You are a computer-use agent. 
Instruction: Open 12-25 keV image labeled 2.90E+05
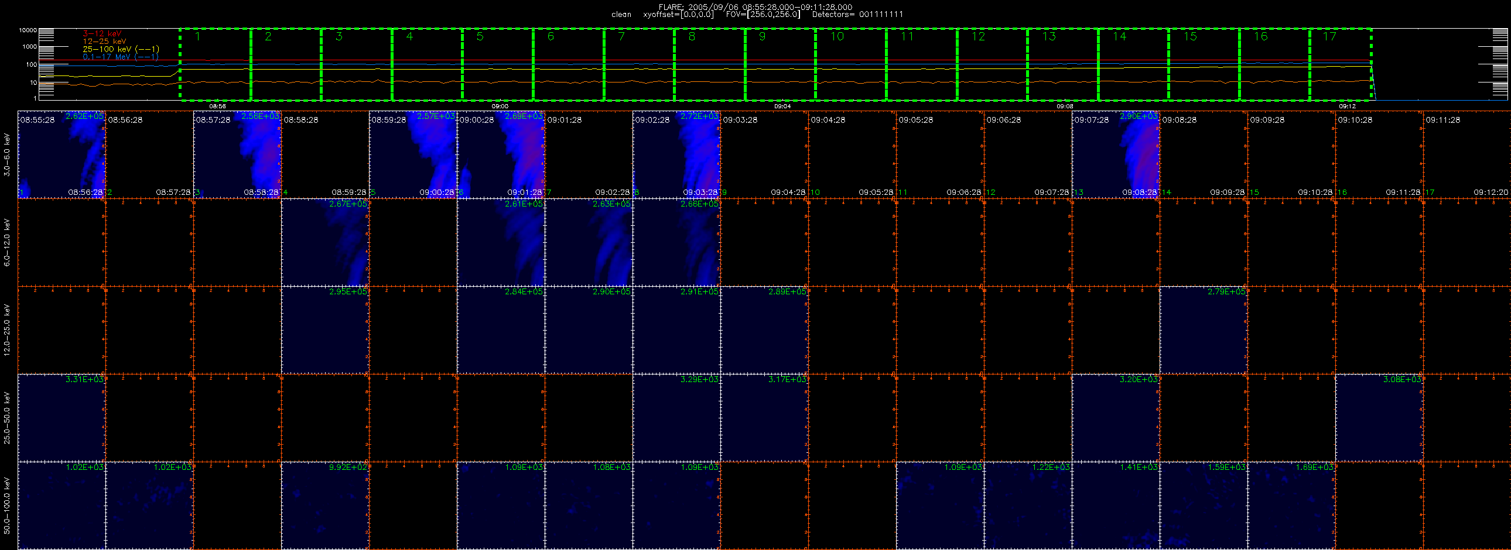click(589, 330)
